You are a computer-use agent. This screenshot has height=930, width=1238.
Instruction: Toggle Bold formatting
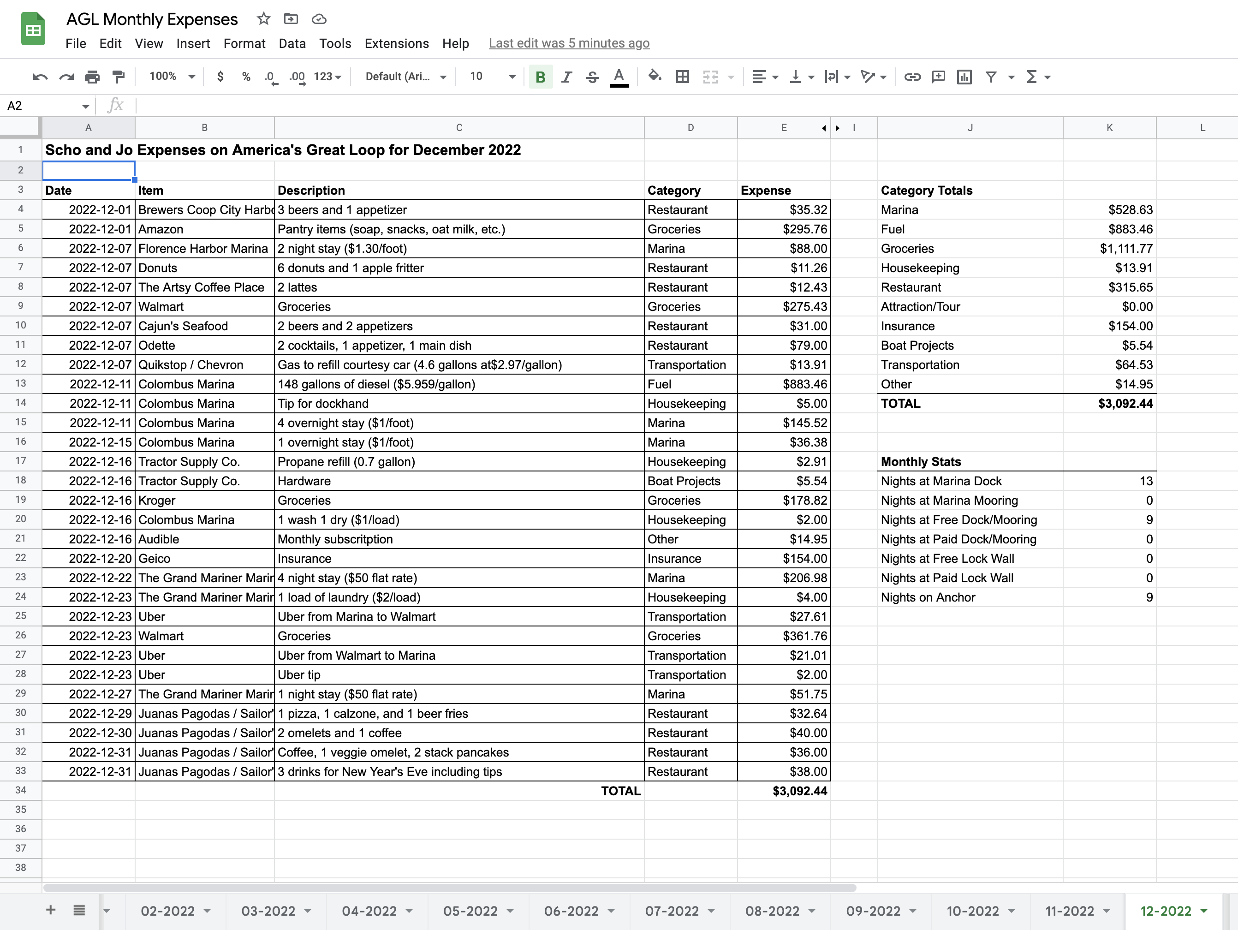tap(540, 77)
